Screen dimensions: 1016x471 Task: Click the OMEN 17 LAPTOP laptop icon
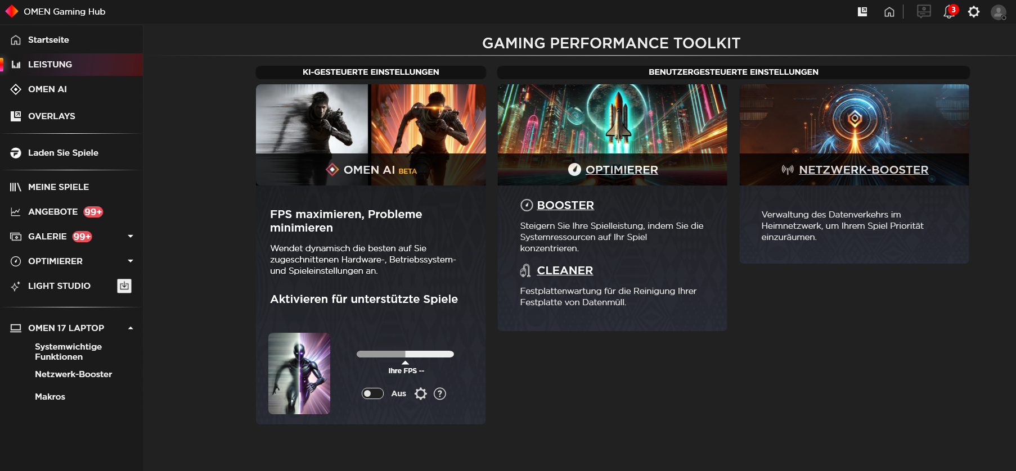coord(16,328)
